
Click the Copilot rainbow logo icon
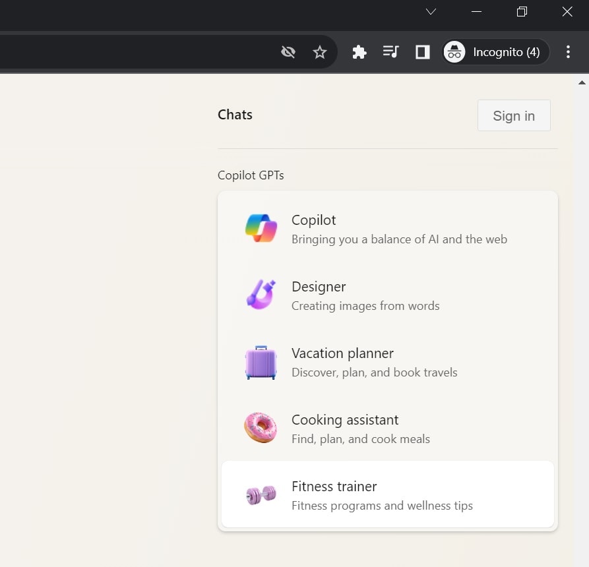pos(261,229)
